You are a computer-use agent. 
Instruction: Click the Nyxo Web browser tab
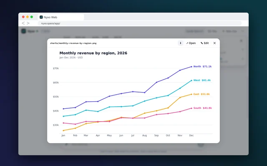[61, 17]
